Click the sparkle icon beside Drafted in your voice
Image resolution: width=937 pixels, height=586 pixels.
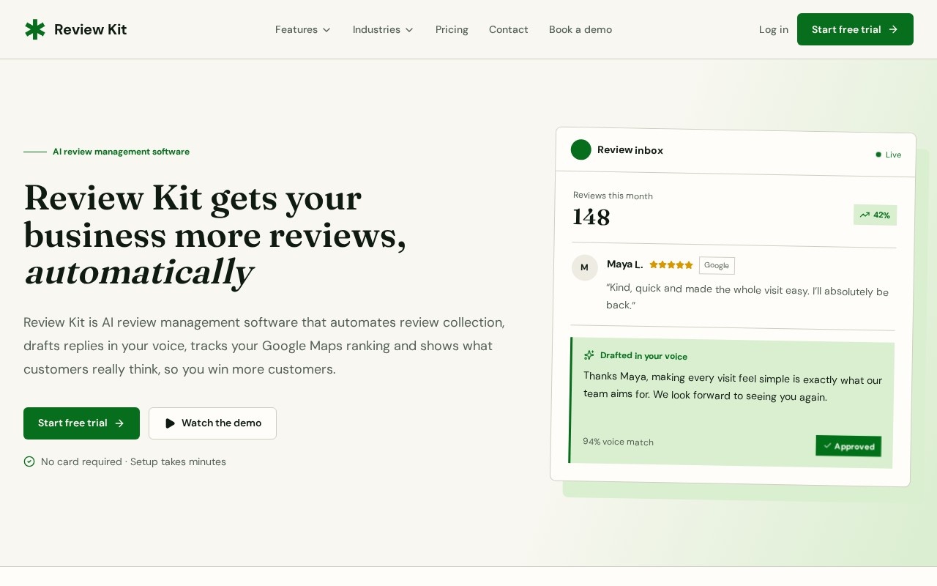589,355
